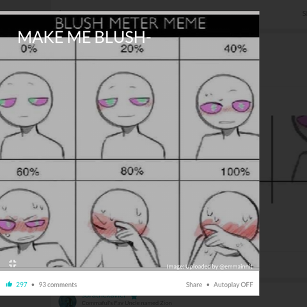The height and width of the screenshot is (307, 307).
Task: Click the 297 likes count
Action: click(22, 285)
